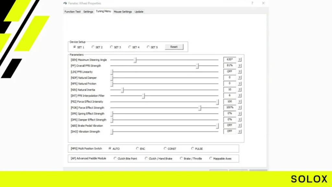Viewport: 332px width, 187px height.
Task: Click the Natural Inertia slider handle
Action: [122, 90]
